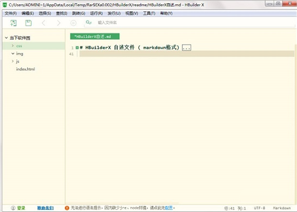Click the 登录 login button
The height and width of the screenshot is (212, 297).
coord(21,208)
